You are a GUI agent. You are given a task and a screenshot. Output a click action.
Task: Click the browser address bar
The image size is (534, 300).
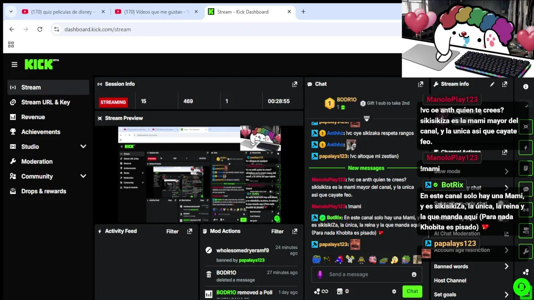pyautogui.click(x=225, y=29)
